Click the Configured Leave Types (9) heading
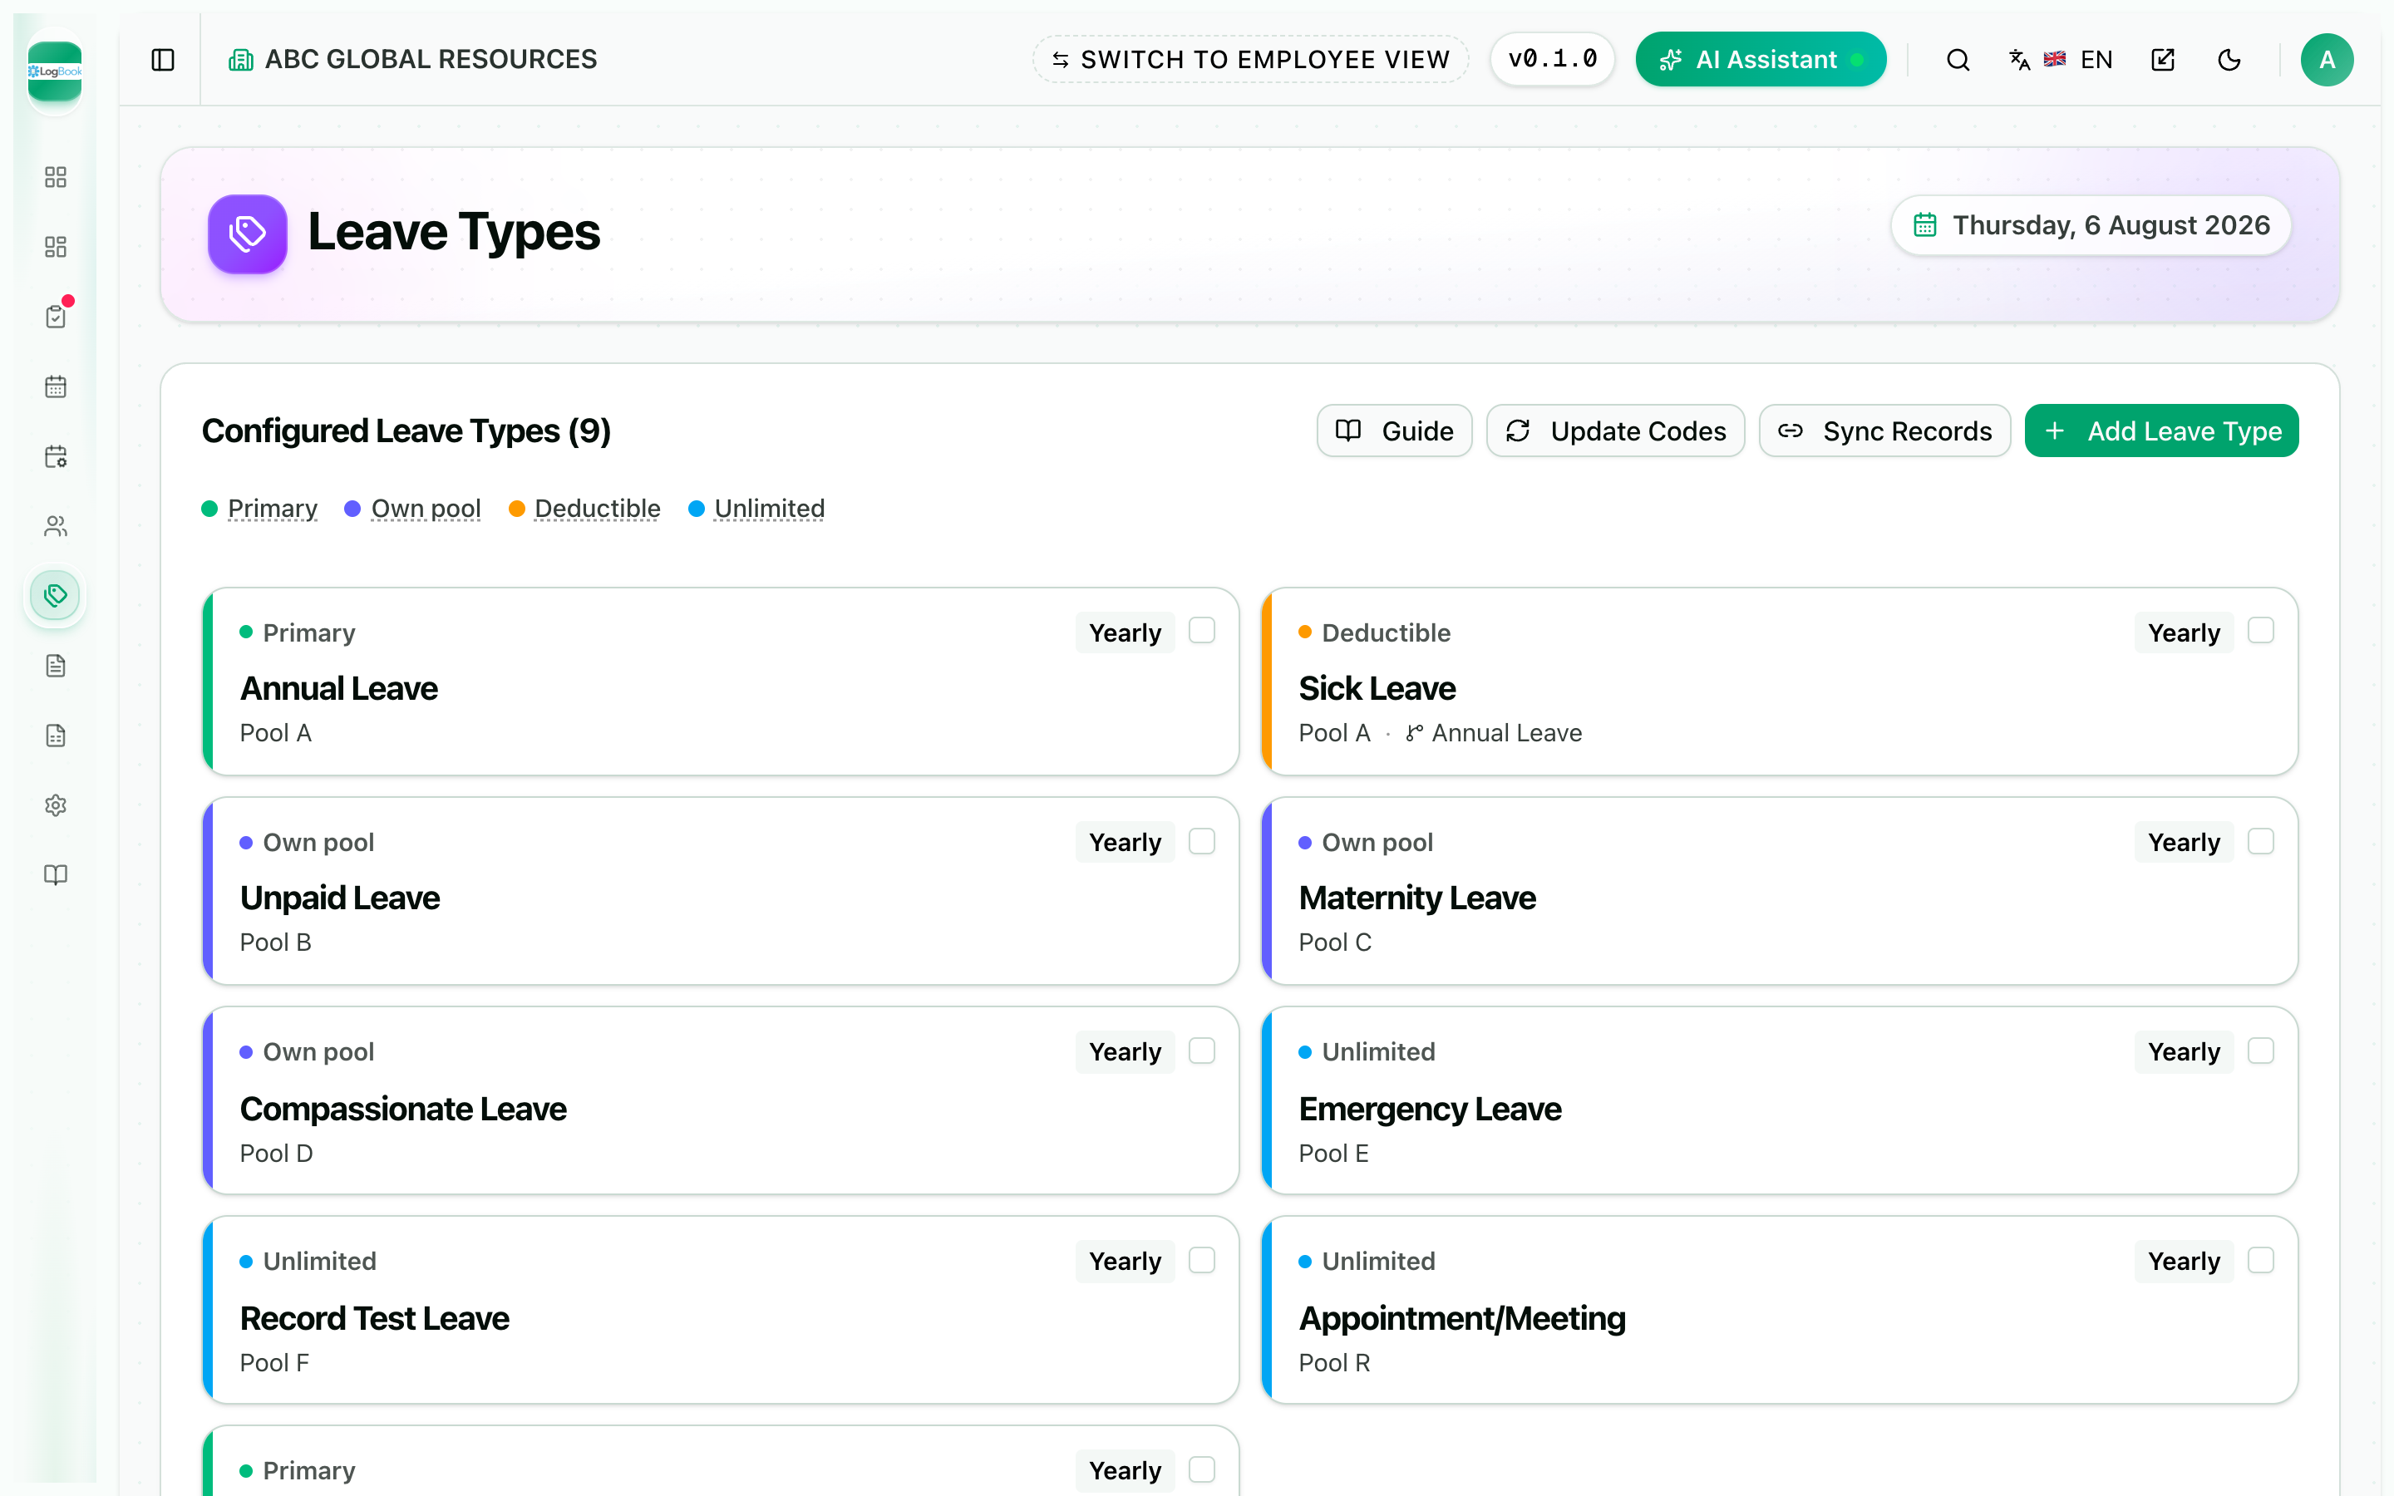Screen dimensions: 2394x1496 tap(406, 431)
